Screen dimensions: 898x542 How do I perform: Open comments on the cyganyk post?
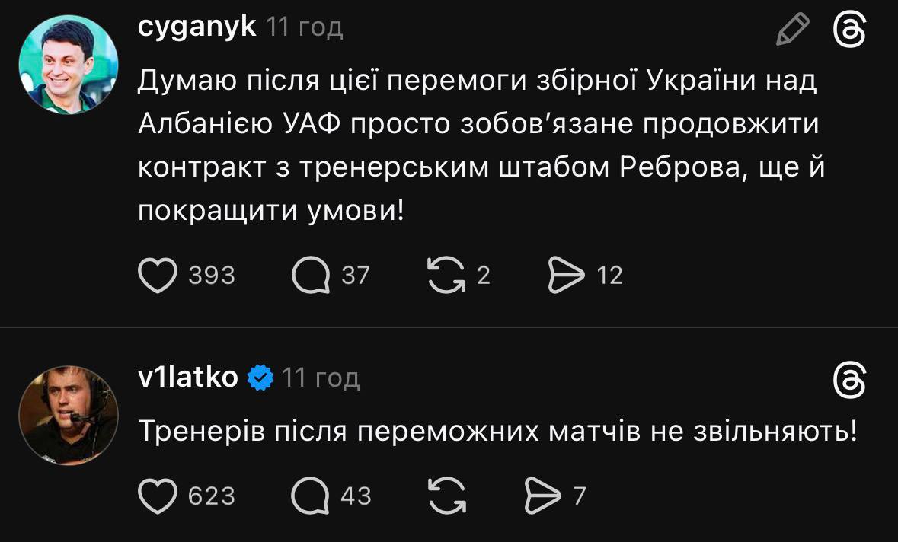coord(310,275)
